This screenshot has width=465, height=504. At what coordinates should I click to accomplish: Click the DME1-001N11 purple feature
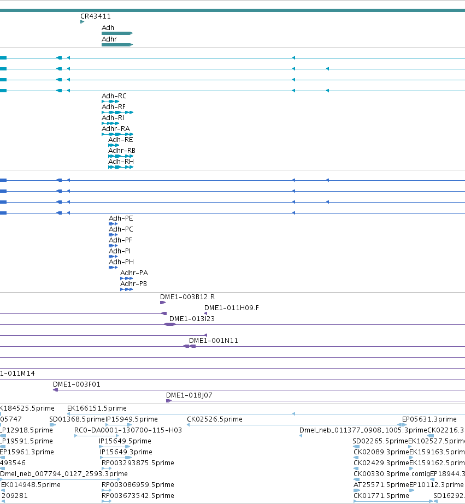pyautogui.click(x=189, y=346)
